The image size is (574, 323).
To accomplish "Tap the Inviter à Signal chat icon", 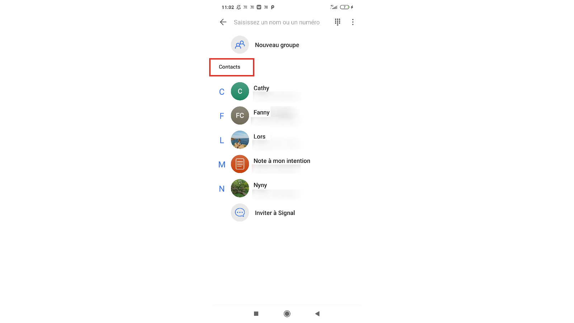I will [x=240, y=212].
